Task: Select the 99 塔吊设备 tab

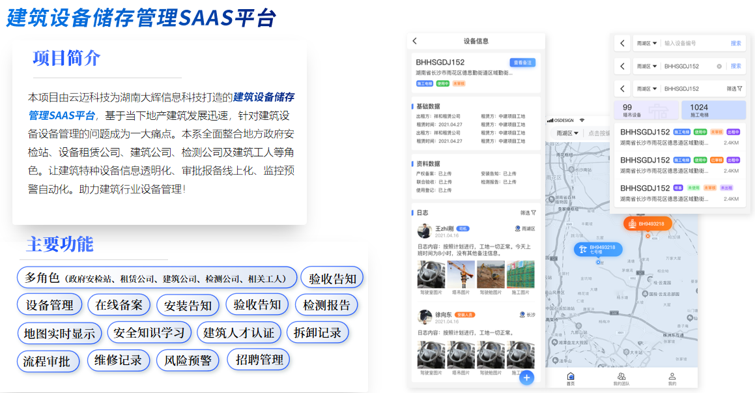Action: [646, 110]
